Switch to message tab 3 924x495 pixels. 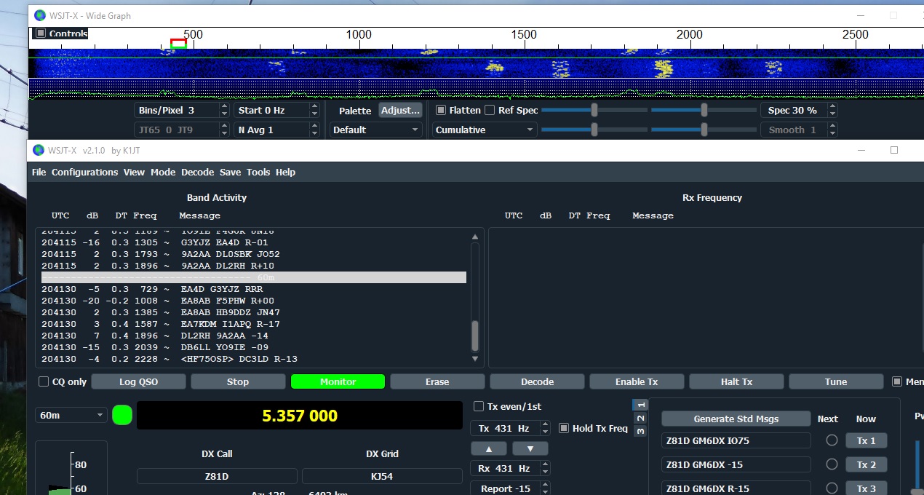pos(640,431)
